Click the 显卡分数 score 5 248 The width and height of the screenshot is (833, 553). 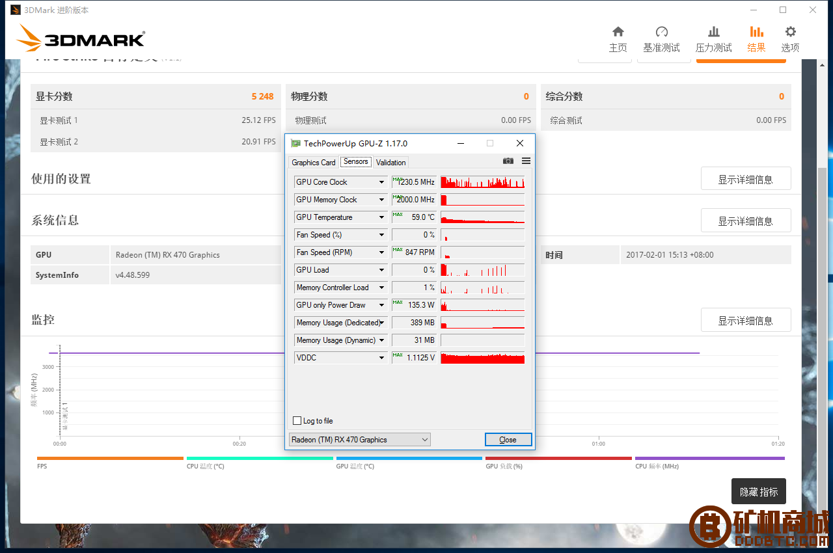262,96
